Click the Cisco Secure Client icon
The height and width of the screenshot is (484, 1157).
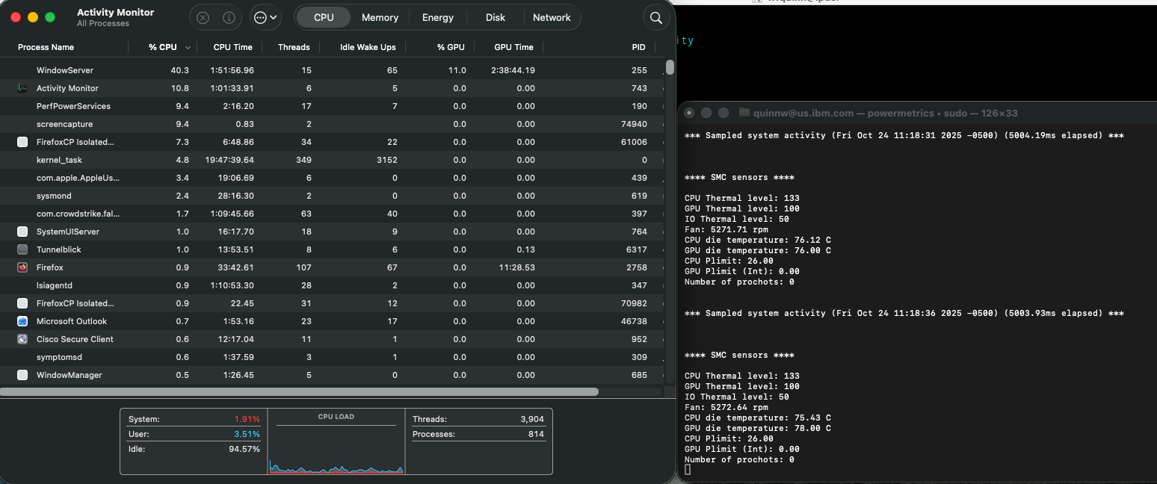tap(22, 339)
